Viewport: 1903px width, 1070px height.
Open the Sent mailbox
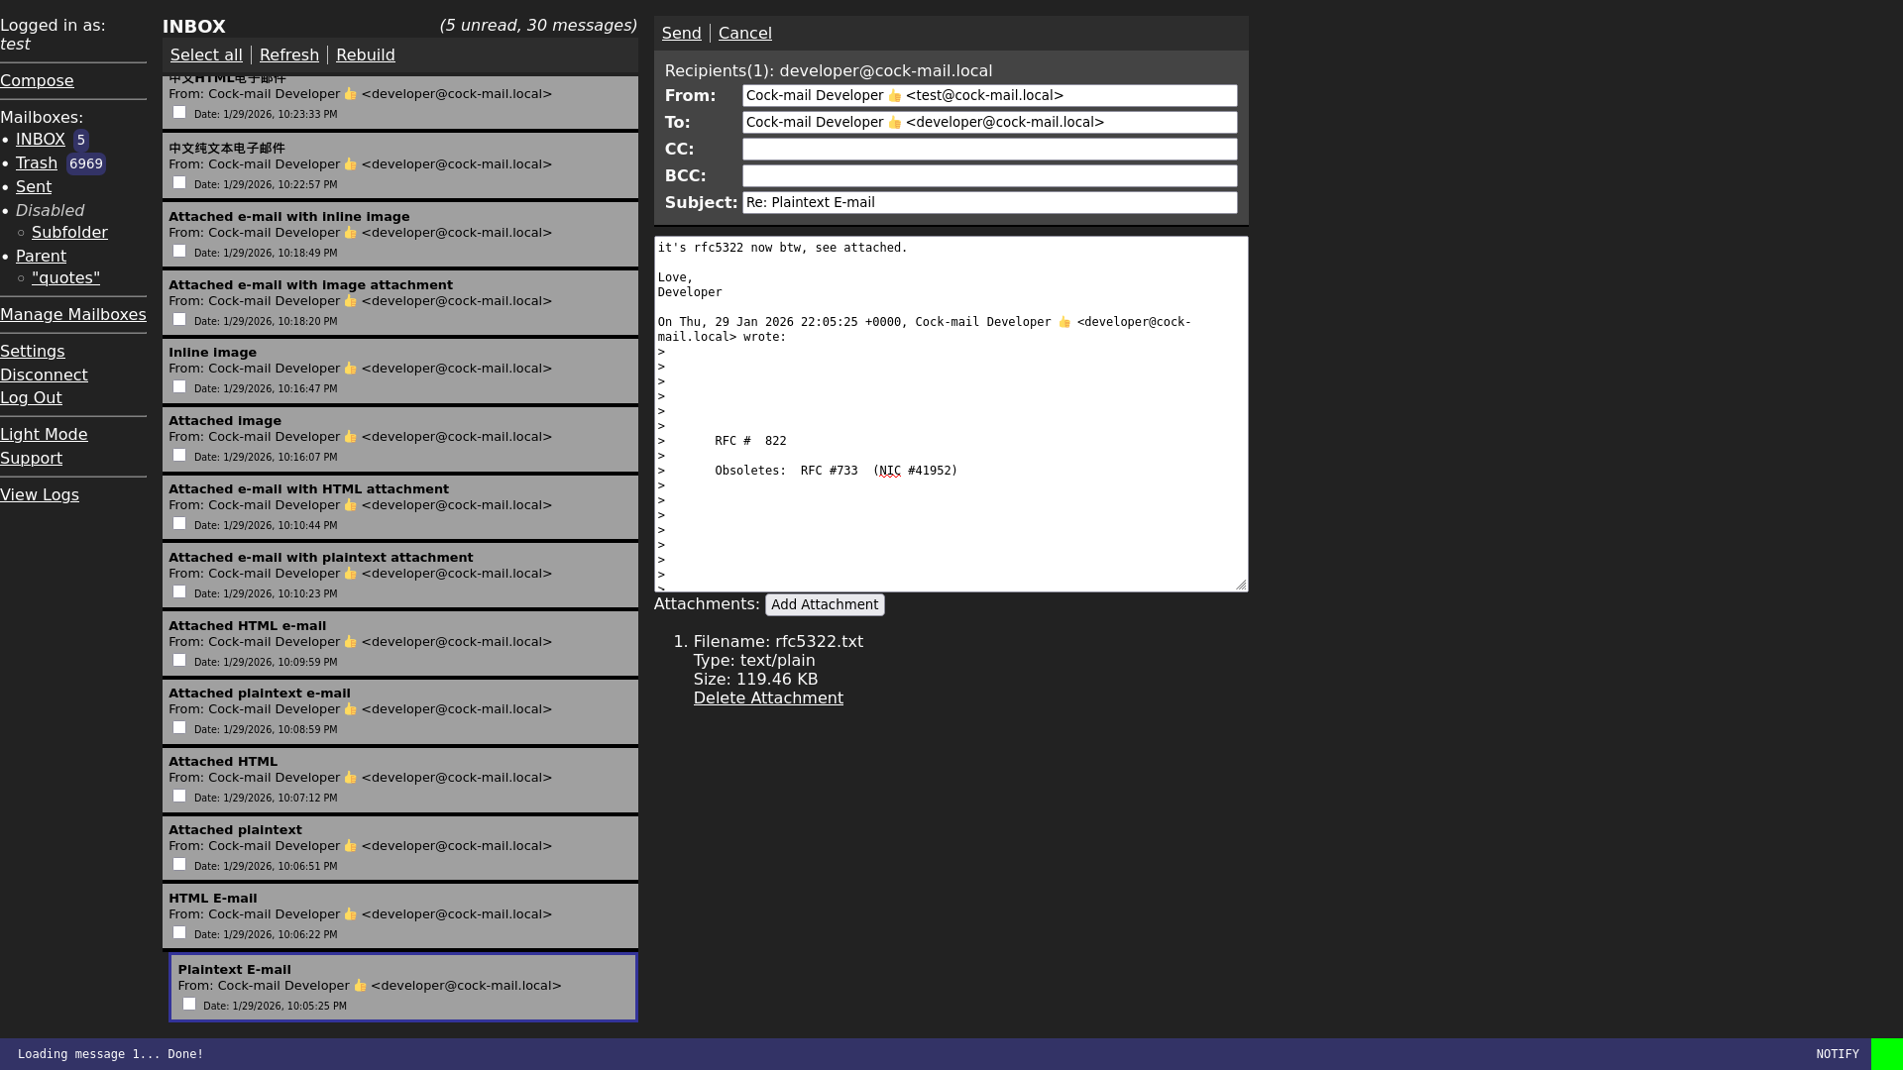coord(33,186)
